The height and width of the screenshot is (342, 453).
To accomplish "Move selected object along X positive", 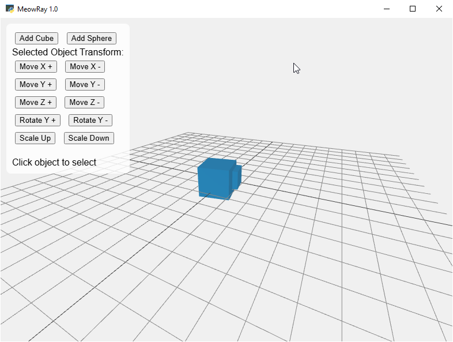I will (x=36, y=66).
